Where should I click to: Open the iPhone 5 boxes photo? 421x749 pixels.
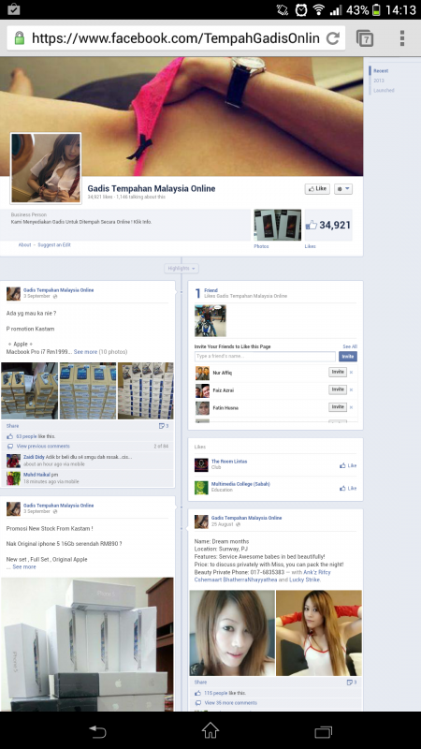tap(87, 644)
